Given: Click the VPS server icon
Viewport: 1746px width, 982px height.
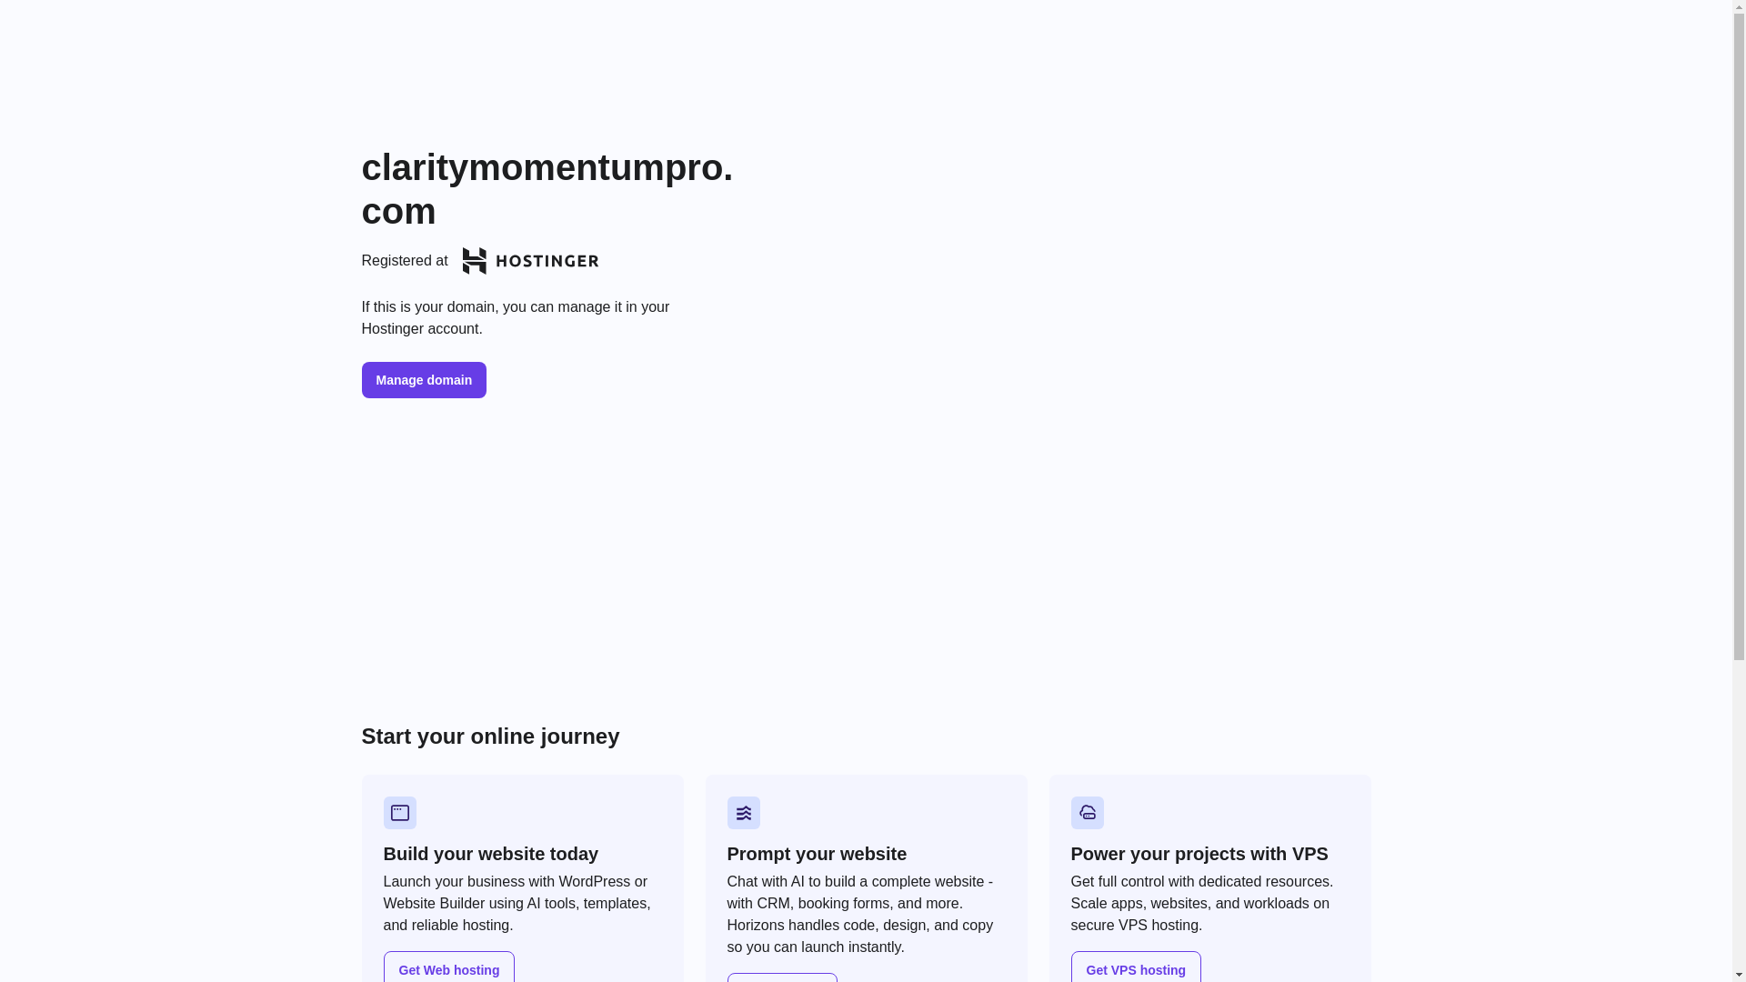Looking at the screenshot, I should tap(1088, 813).
